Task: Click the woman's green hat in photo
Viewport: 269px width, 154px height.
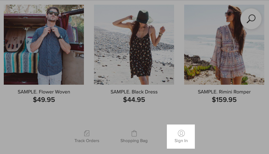Action: (x=143, y=17)
